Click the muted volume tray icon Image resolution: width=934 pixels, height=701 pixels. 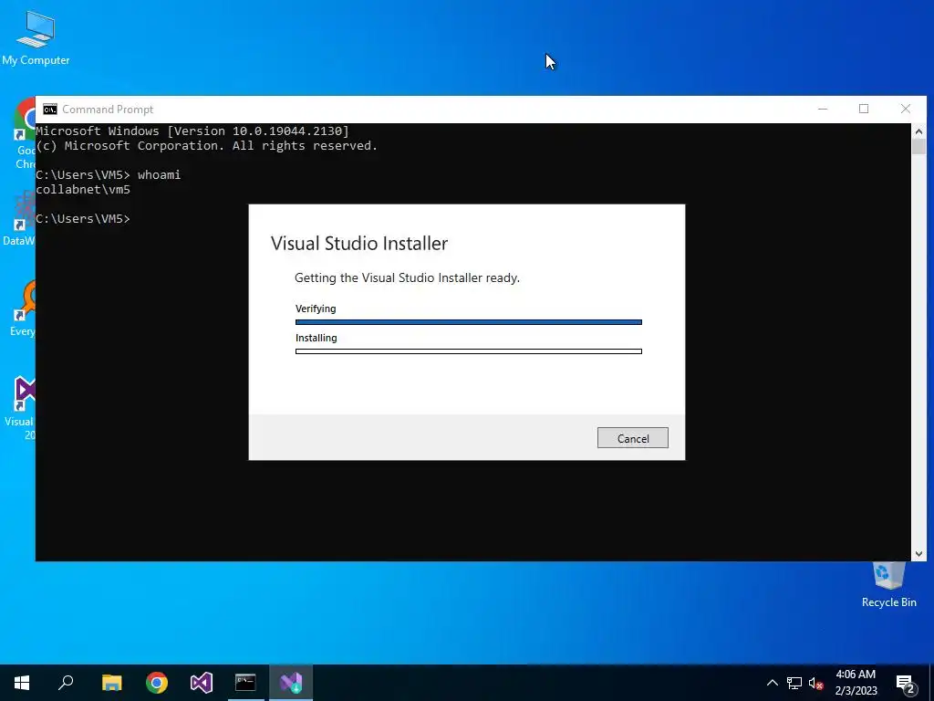[x=815, y=683]
